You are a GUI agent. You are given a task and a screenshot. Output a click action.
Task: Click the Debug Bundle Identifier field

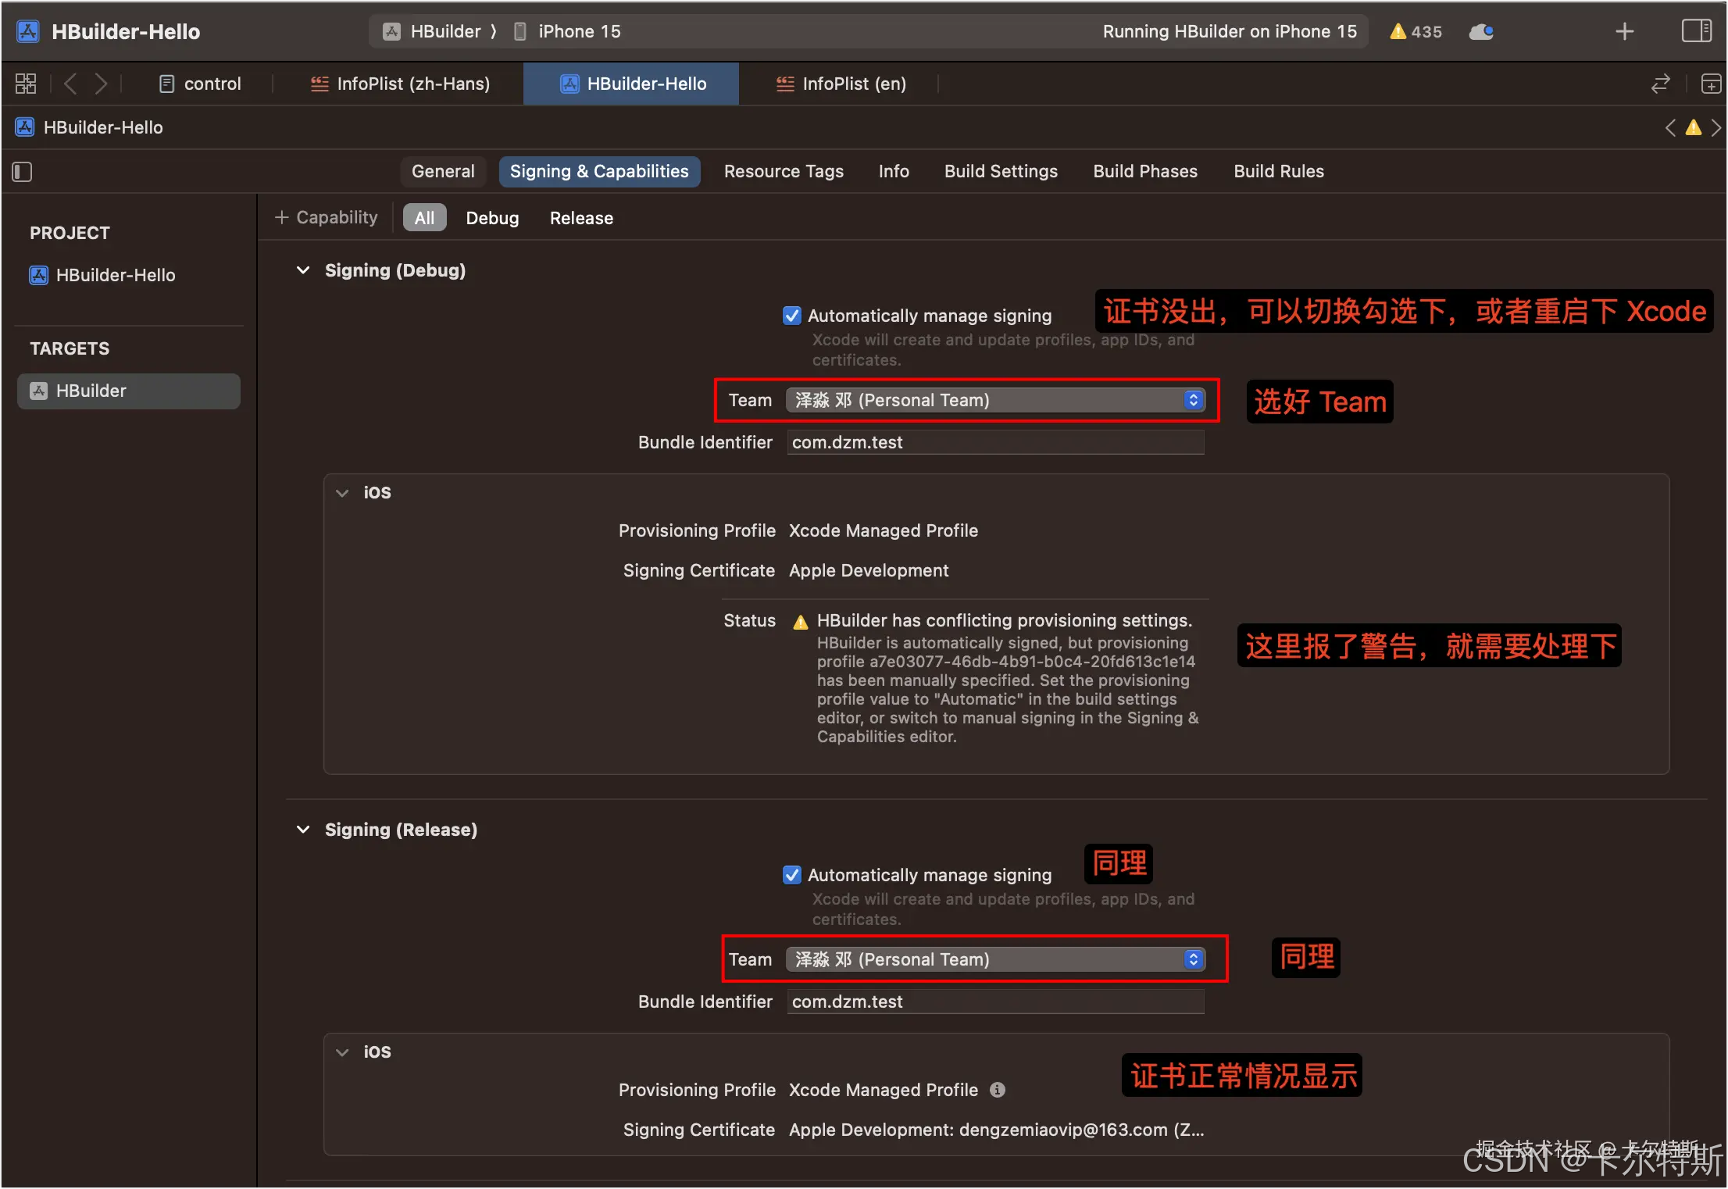click(995, 442)
